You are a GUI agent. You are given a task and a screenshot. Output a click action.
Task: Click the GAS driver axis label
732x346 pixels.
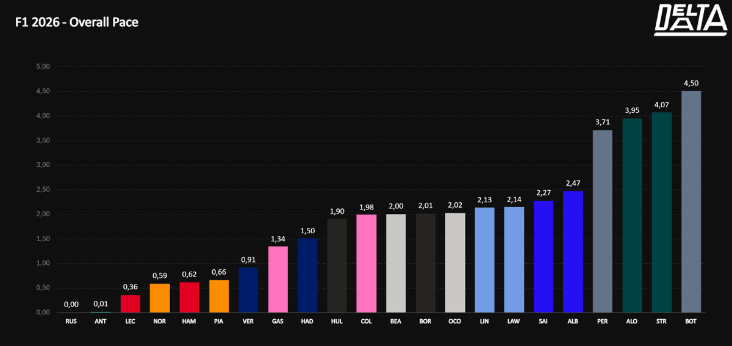coord(278,320)
